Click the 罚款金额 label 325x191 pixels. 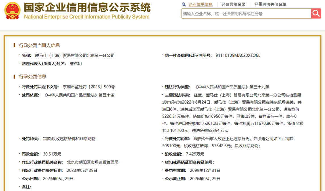(30, 154)
